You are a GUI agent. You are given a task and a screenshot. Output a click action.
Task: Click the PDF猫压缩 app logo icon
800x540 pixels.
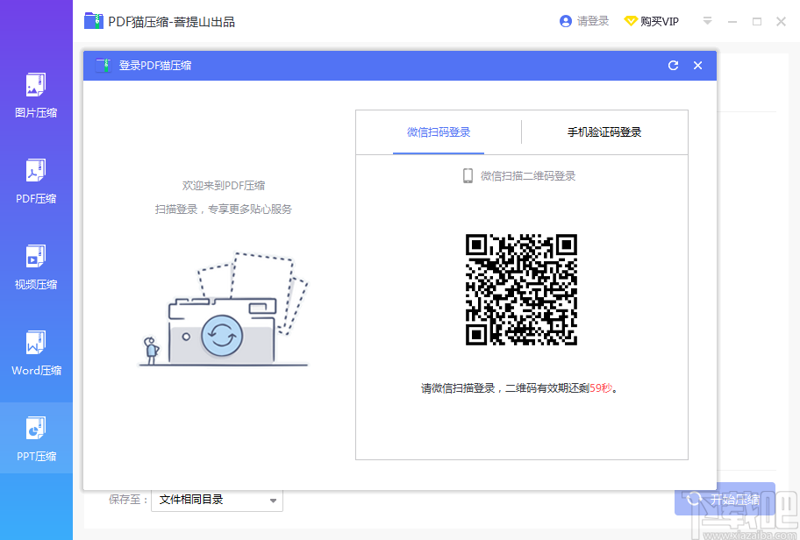(x=94, y=21)
